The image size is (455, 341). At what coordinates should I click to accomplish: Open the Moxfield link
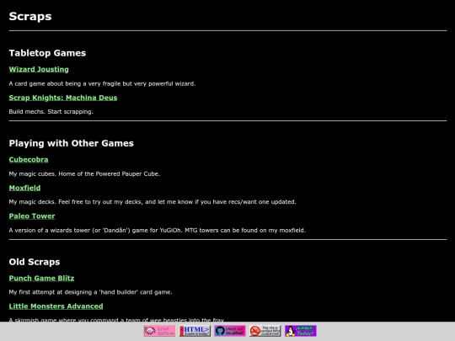tap(24, 188)
